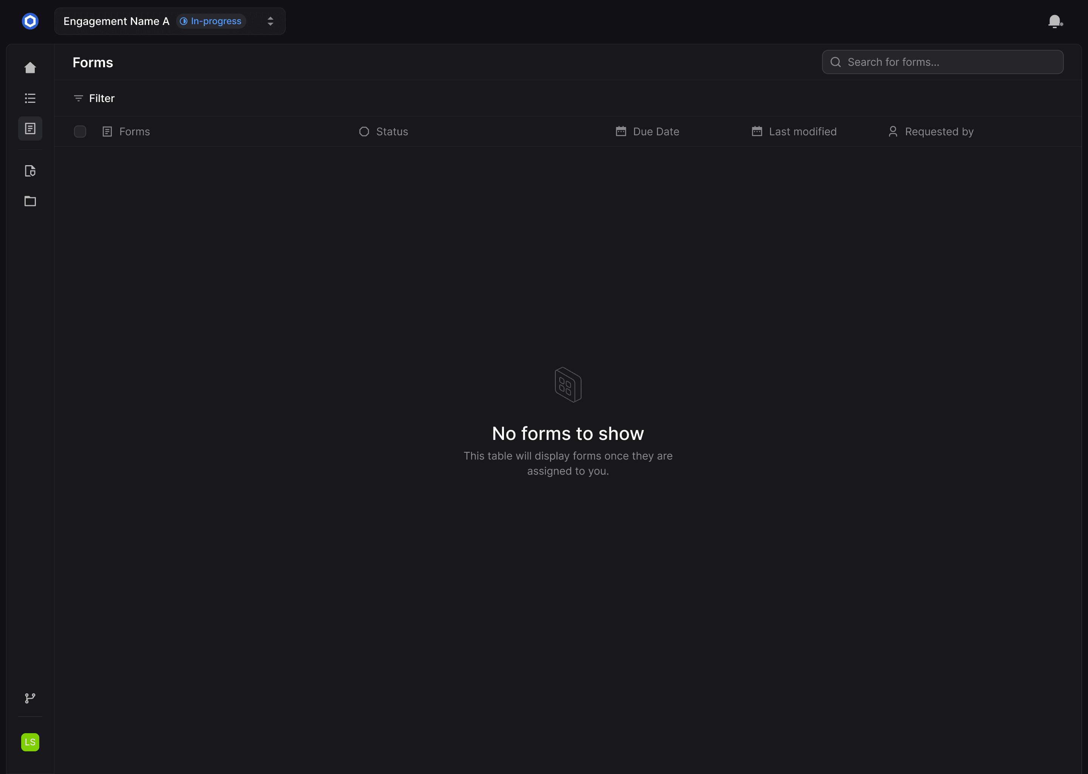Open the folder sidebar icon
Image resolution: width=1088 pixels, height=774 pixels.
(x=30, y=201)
